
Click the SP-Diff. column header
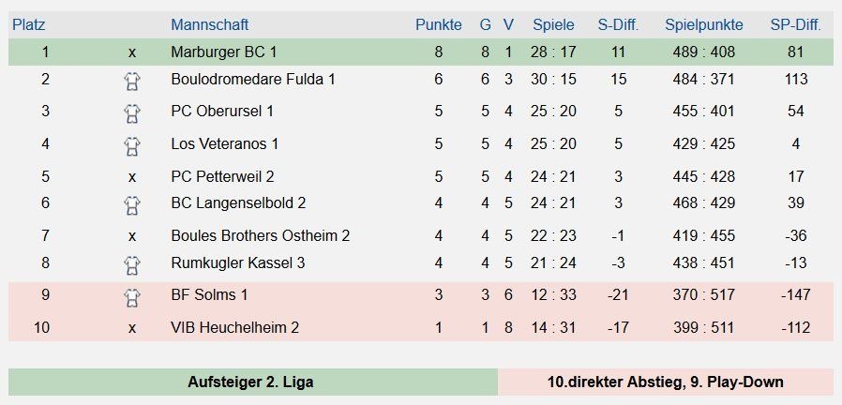pyautogui.click(x=795, y=25)
